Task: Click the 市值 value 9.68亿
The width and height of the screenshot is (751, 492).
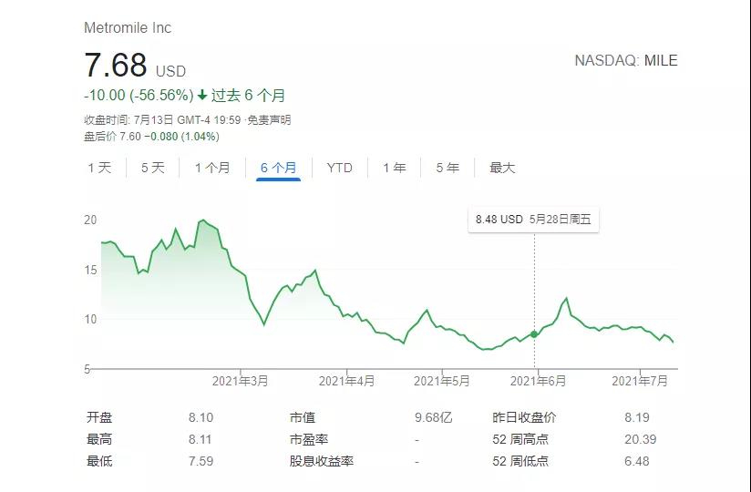Action: [x=433, y=417]
